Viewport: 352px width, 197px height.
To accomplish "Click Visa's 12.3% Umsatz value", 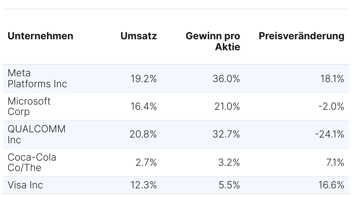I will (x=144, y=185).
